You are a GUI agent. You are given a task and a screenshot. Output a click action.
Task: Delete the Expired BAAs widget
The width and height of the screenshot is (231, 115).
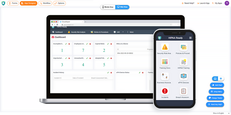coord(111,44)
